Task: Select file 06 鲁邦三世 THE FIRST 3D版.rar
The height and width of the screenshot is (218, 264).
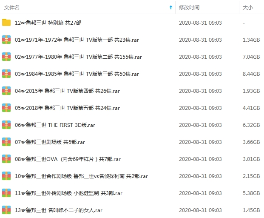Action: (55, 125)
